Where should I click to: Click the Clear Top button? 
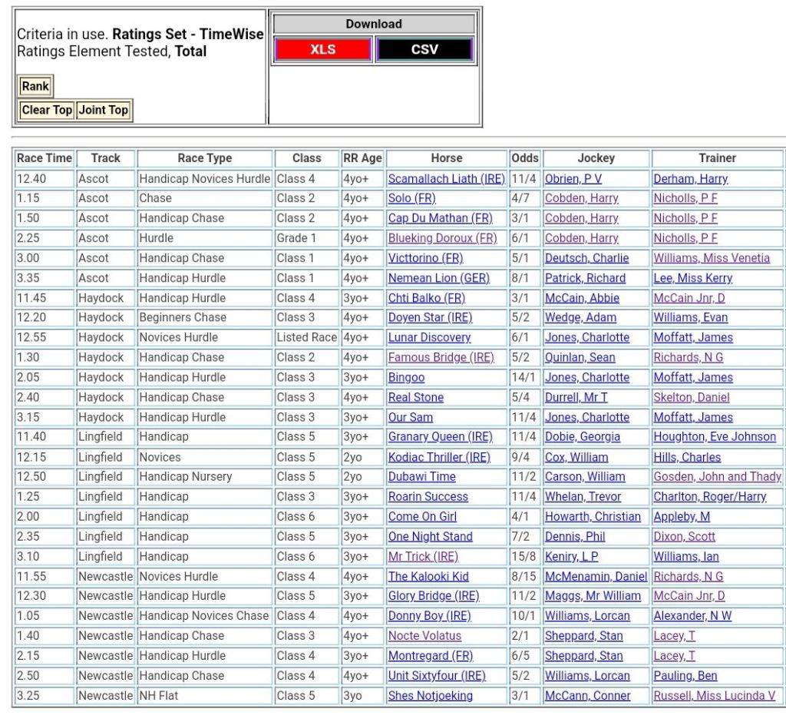pyautogui.click(x=47, y=110)
